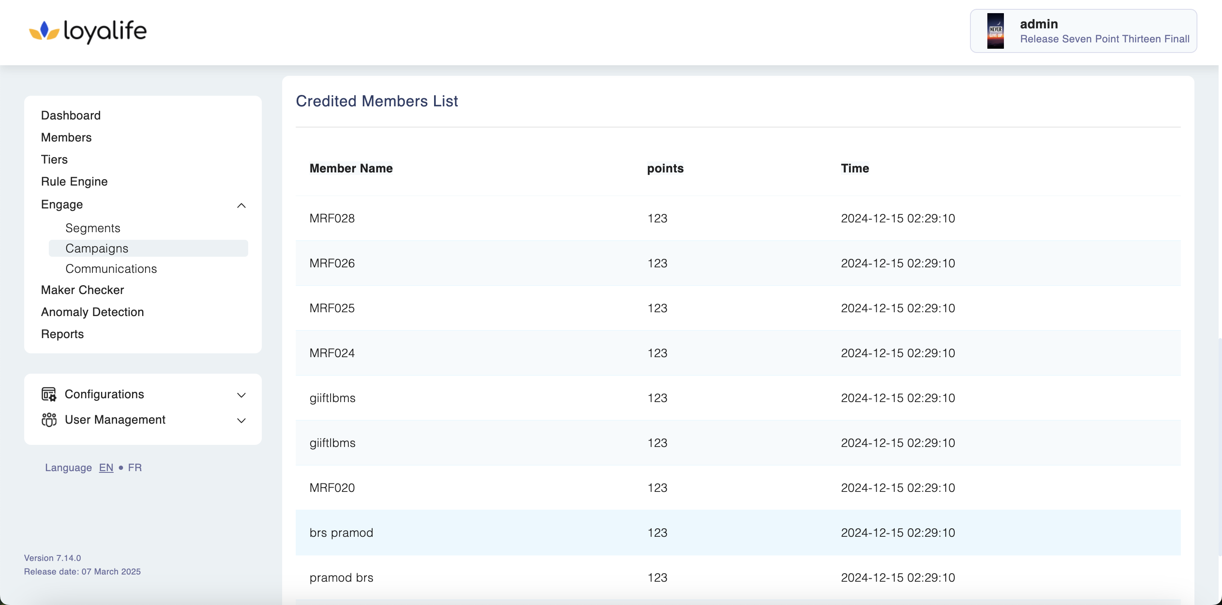Select the EN language link
Viewport: 1222px width, 605px height.
pos(106,468)
